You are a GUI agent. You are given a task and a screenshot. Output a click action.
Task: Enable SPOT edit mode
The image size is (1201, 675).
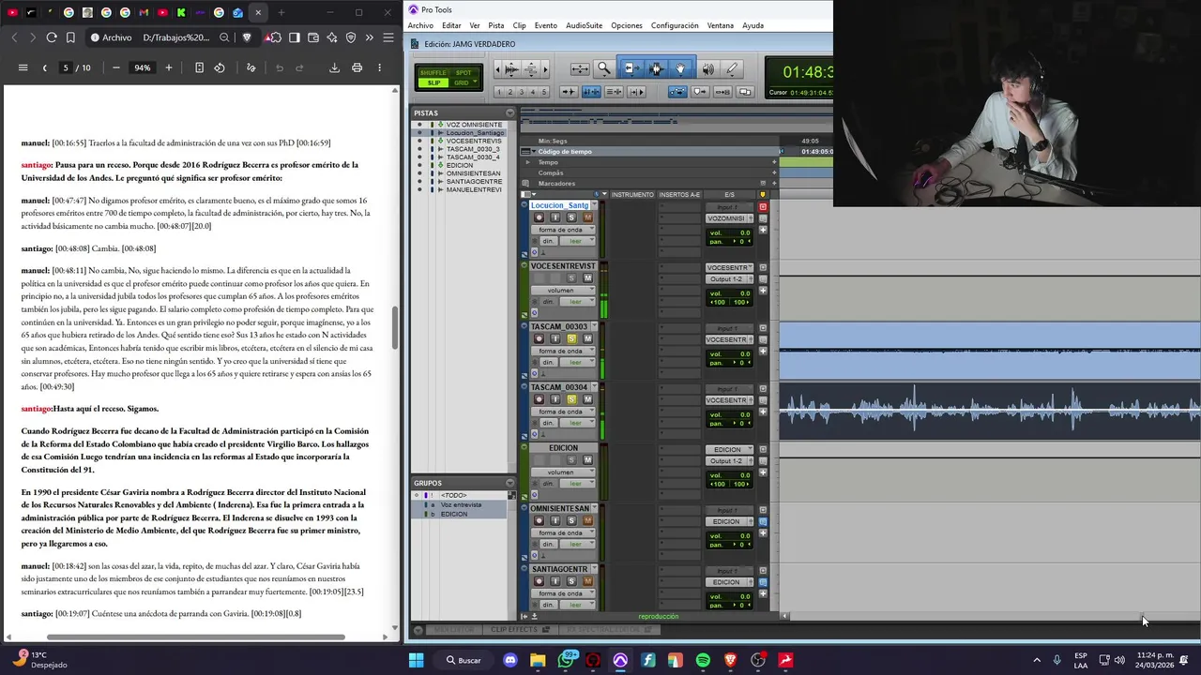click(464, 72)
